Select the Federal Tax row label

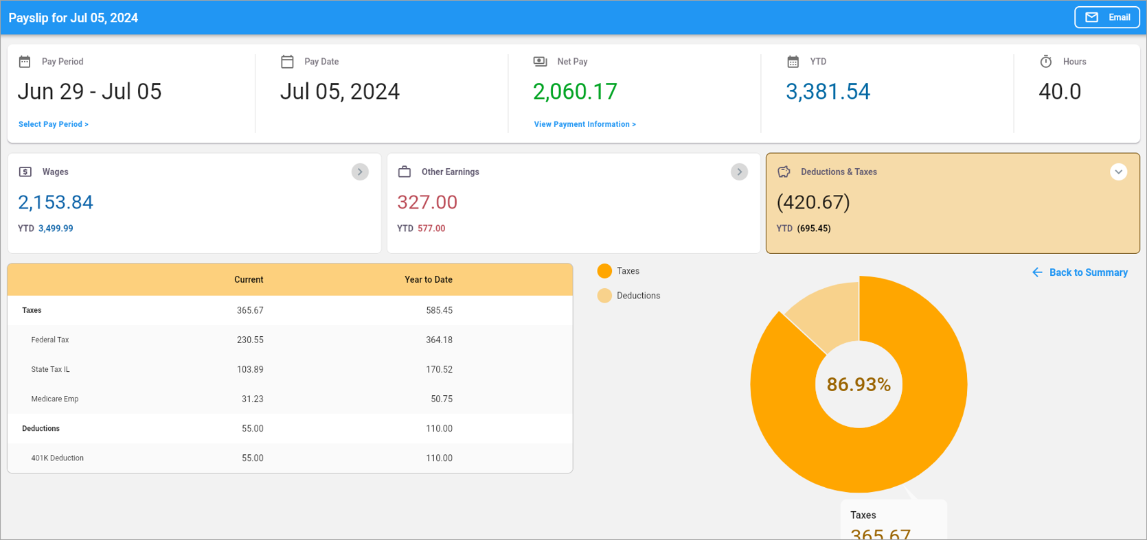50,340
